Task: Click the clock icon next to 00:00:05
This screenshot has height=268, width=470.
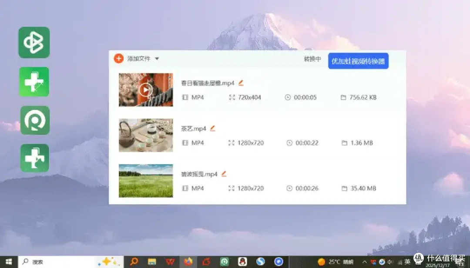Action: coord(288,97)
